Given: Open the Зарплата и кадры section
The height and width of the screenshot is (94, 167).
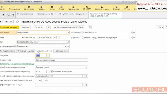Looking at the screenshot, I should [102, 8].
